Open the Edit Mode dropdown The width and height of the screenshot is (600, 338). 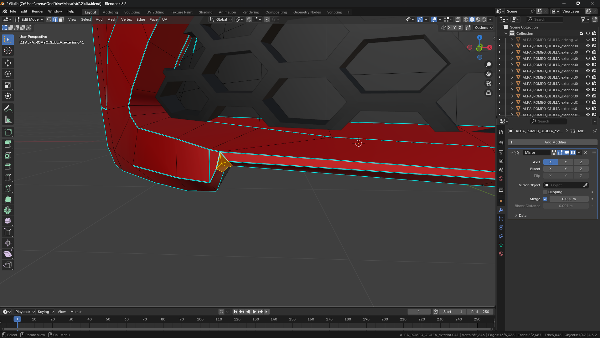coord(29,19)
